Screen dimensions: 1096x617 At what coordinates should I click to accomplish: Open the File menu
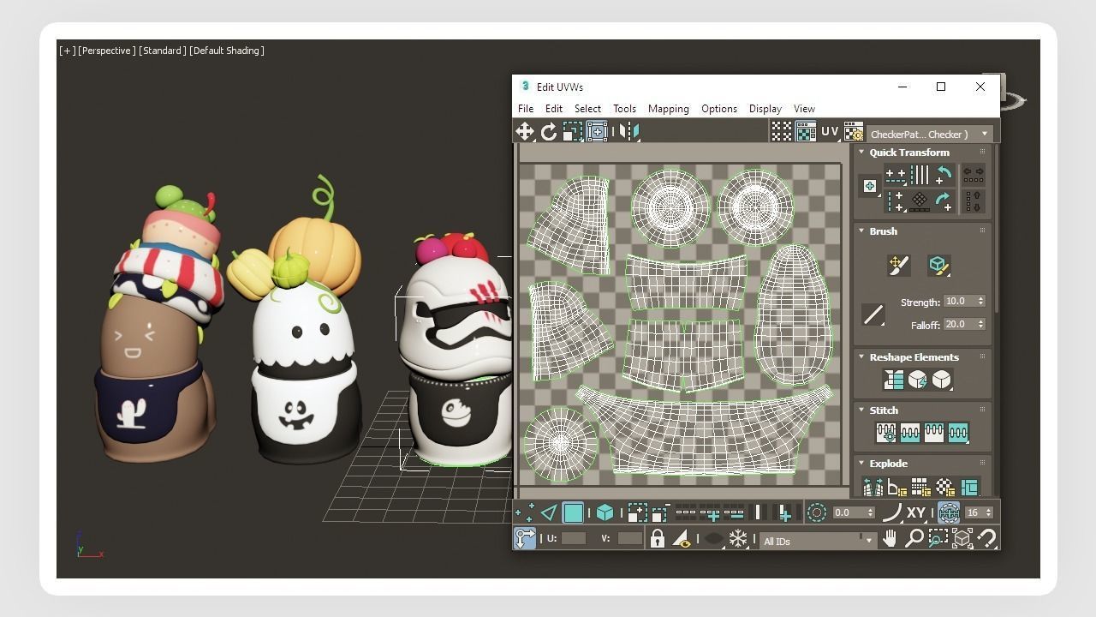tap(526, 109)
